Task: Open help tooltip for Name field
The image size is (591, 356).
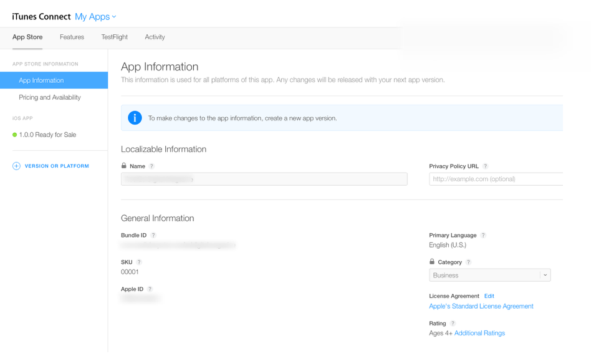Action: point(151,166)
